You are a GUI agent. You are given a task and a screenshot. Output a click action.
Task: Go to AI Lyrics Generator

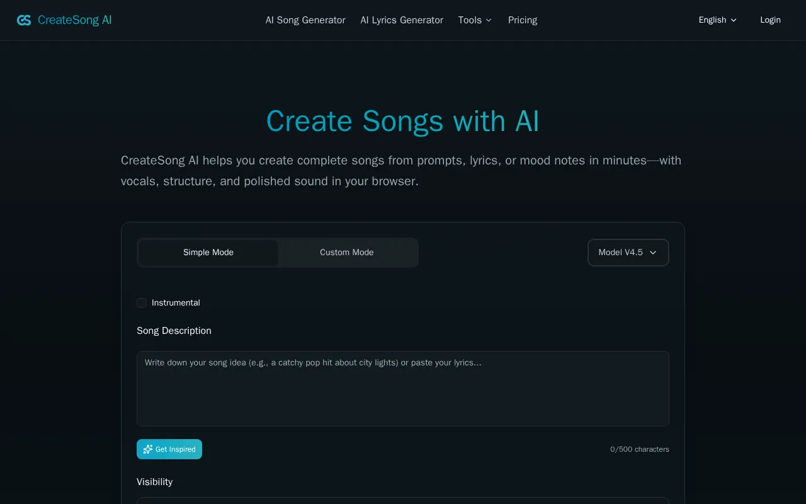point(402,20)
